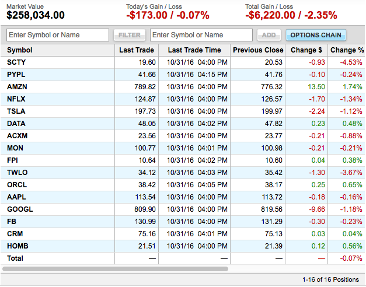Sort by Change % column header
Image resolution: width=366 pixels, height=287 pixels.
tap(347, 50)
